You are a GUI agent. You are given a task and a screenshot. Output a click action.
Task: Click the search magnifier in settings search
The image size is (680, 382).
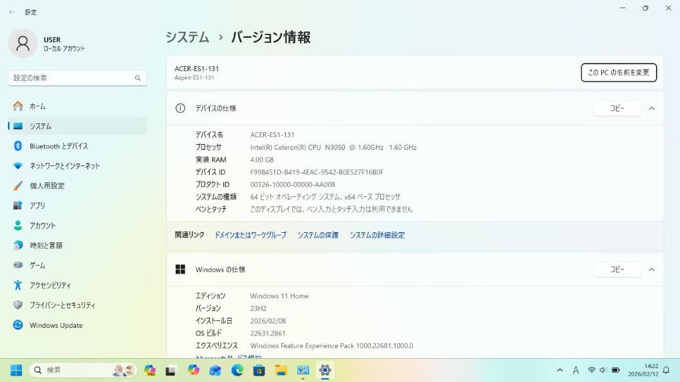point(137,78)
